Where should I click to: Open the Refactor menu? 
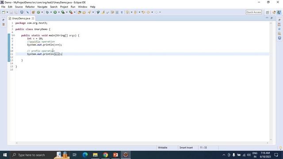click(x=30, y=7)
